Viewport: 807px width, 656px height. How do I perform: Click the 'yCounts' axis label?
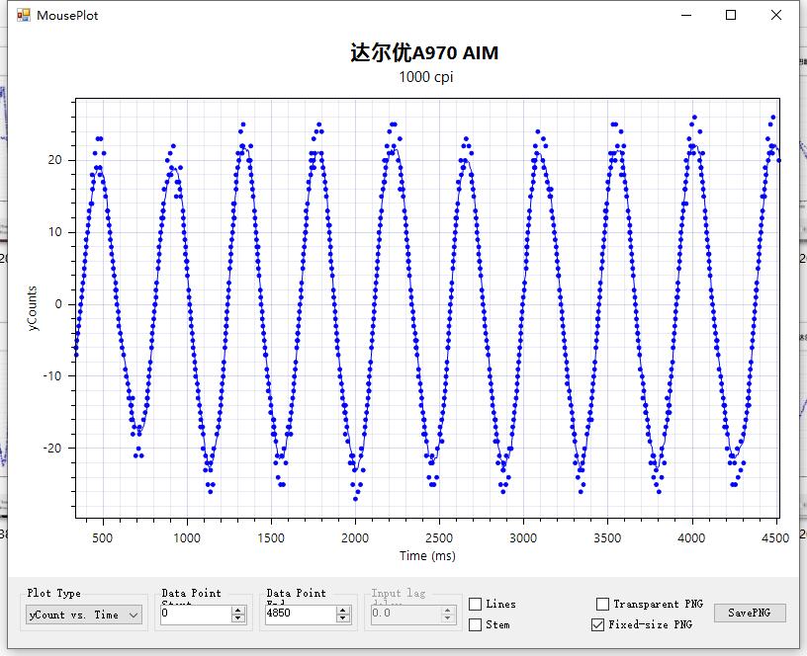point(33,308)
